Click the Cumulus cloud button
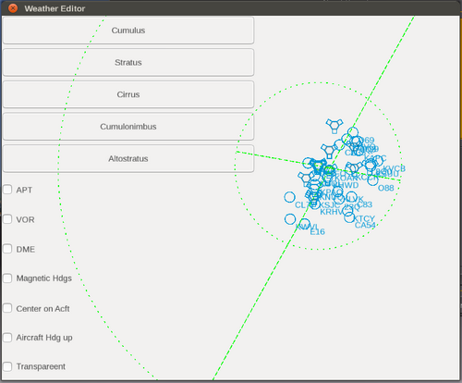This screenshot has height=383, width=462. click(x=128, y=31)
